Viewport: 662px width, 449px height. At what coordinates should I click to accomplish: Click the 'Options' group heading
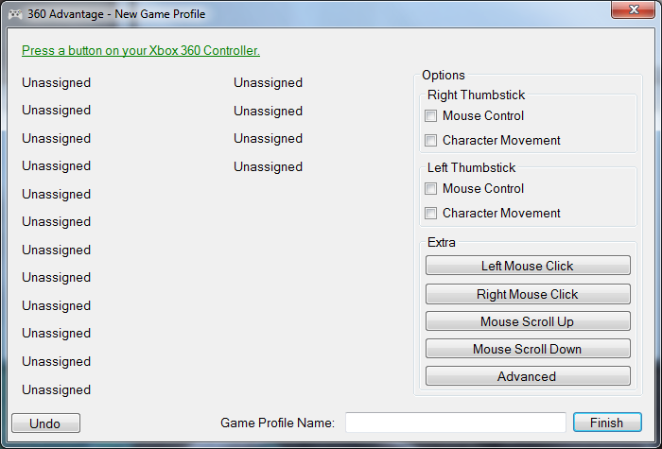click(444, 75)
